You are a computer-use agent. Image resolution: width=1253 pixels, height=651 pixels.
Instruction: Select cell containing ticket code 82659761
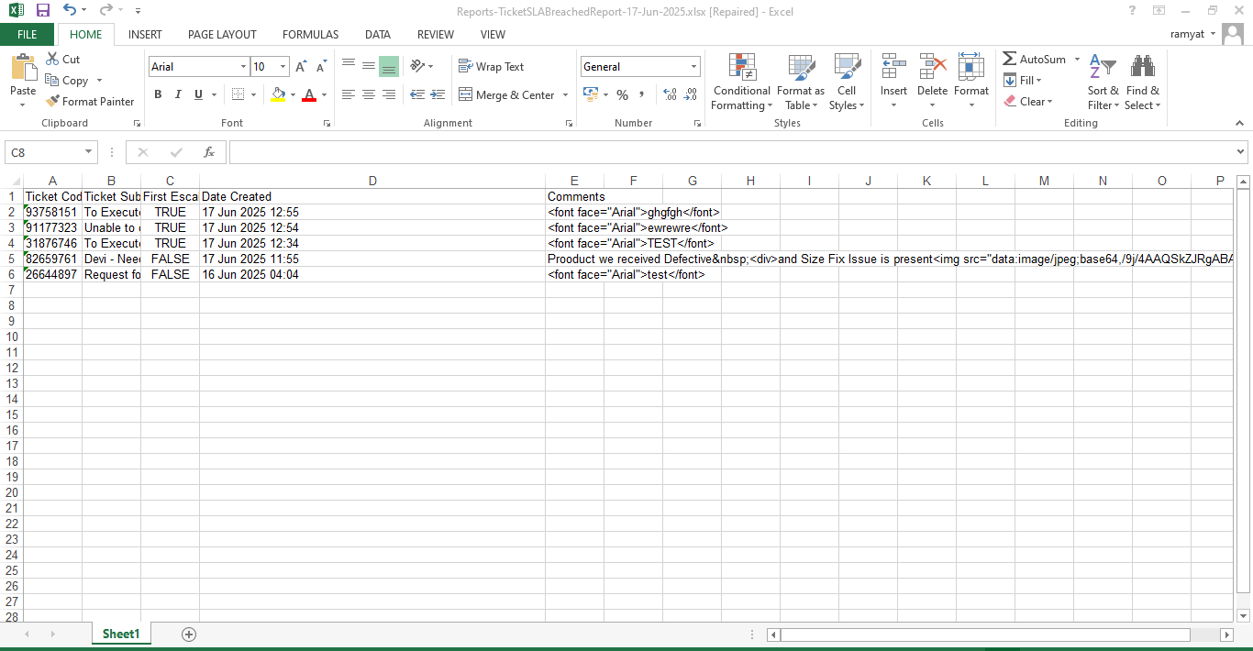point(52,259)
